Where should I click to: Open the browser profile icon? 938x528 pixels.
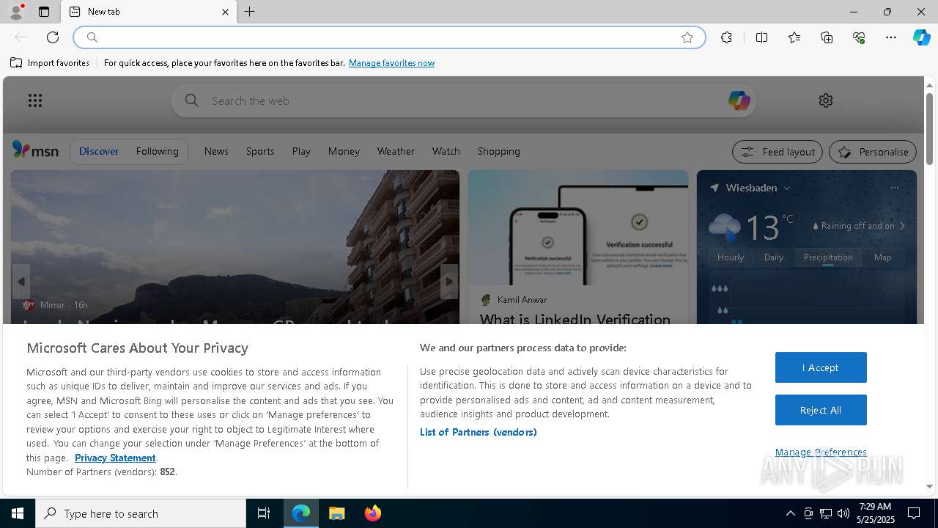pos(15,12)
